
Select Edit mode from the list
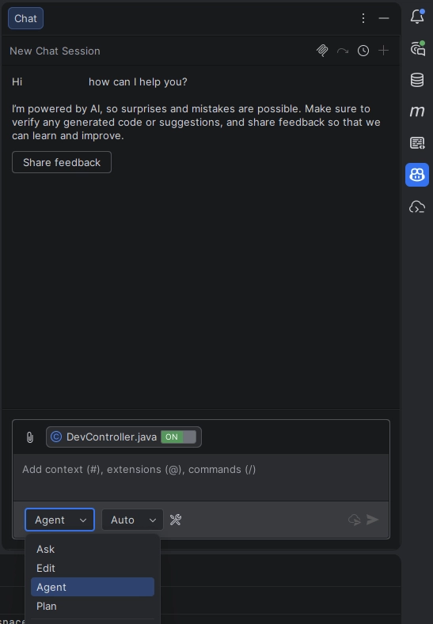(x=93, y=569)
